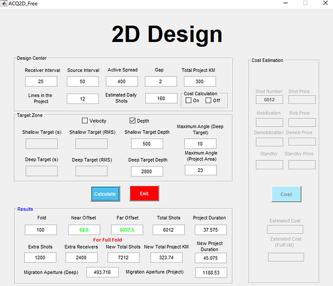Viewport: 333px width, 286px height.
Task: Edit the Active Spread field showing 400
Action: click(122, 81)
